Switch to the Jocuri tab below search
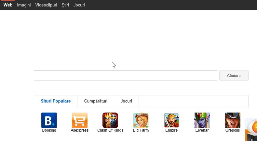Viewport: 257px width, 141px height. click(x=126, y=101)
